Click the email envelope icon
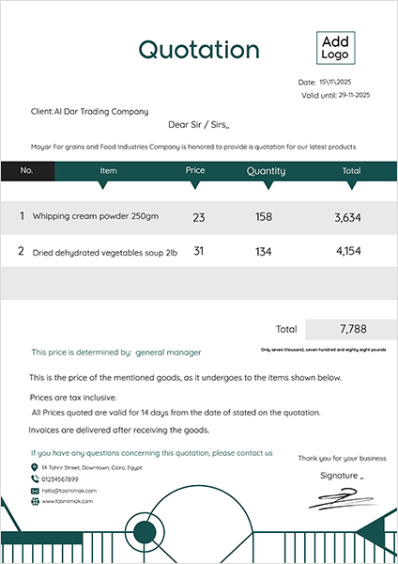The image size is (398, 564). [x=35, y=491]
